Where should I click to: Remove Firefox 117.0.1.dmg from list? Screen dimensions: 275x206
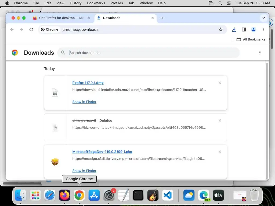[x=220, y=83]
